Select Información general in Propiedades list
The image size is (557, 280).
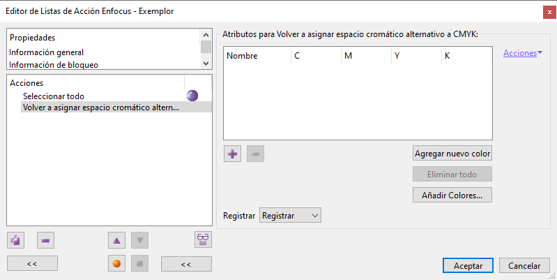point(46,52)
